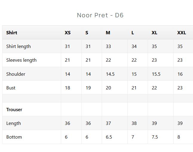This screenshot has height=152, width=193.
Task: Click the Bottom value 7.5 for XL
Action: (x=155, y=137)
